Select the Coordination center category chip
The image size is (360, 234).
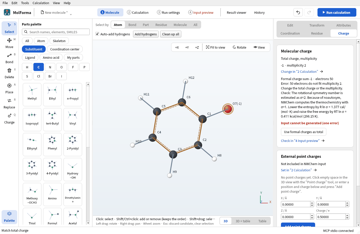point(65,49)
